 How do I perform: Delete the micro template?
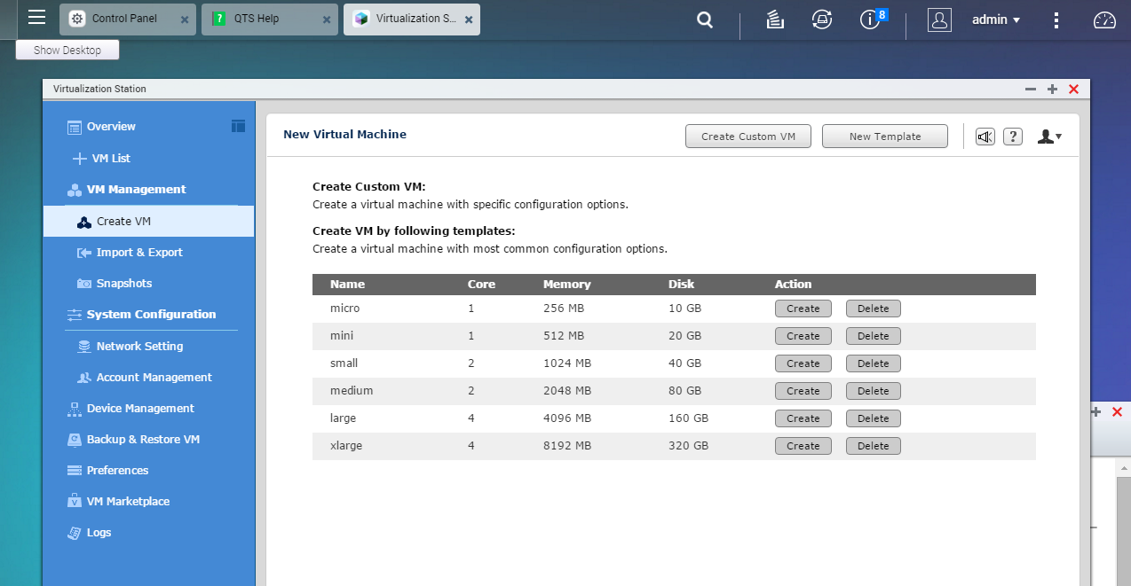point(874,309)
